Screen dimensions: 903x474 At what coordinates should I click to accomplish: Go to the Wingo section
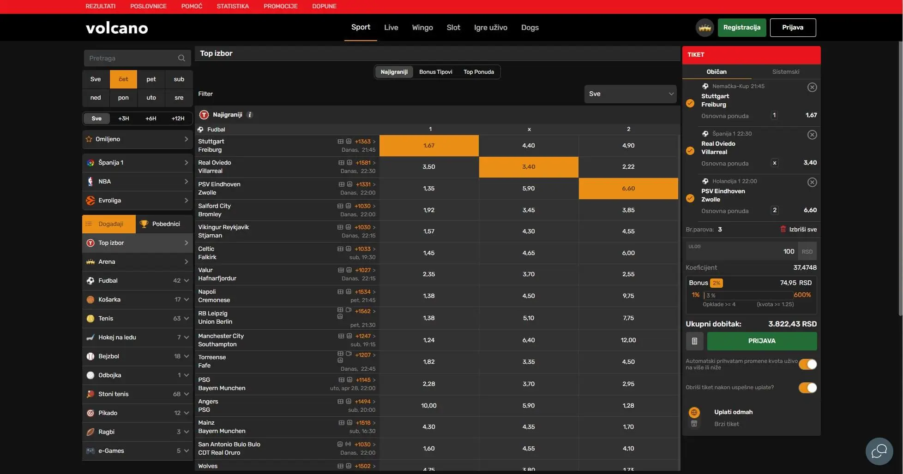(422, 28)
